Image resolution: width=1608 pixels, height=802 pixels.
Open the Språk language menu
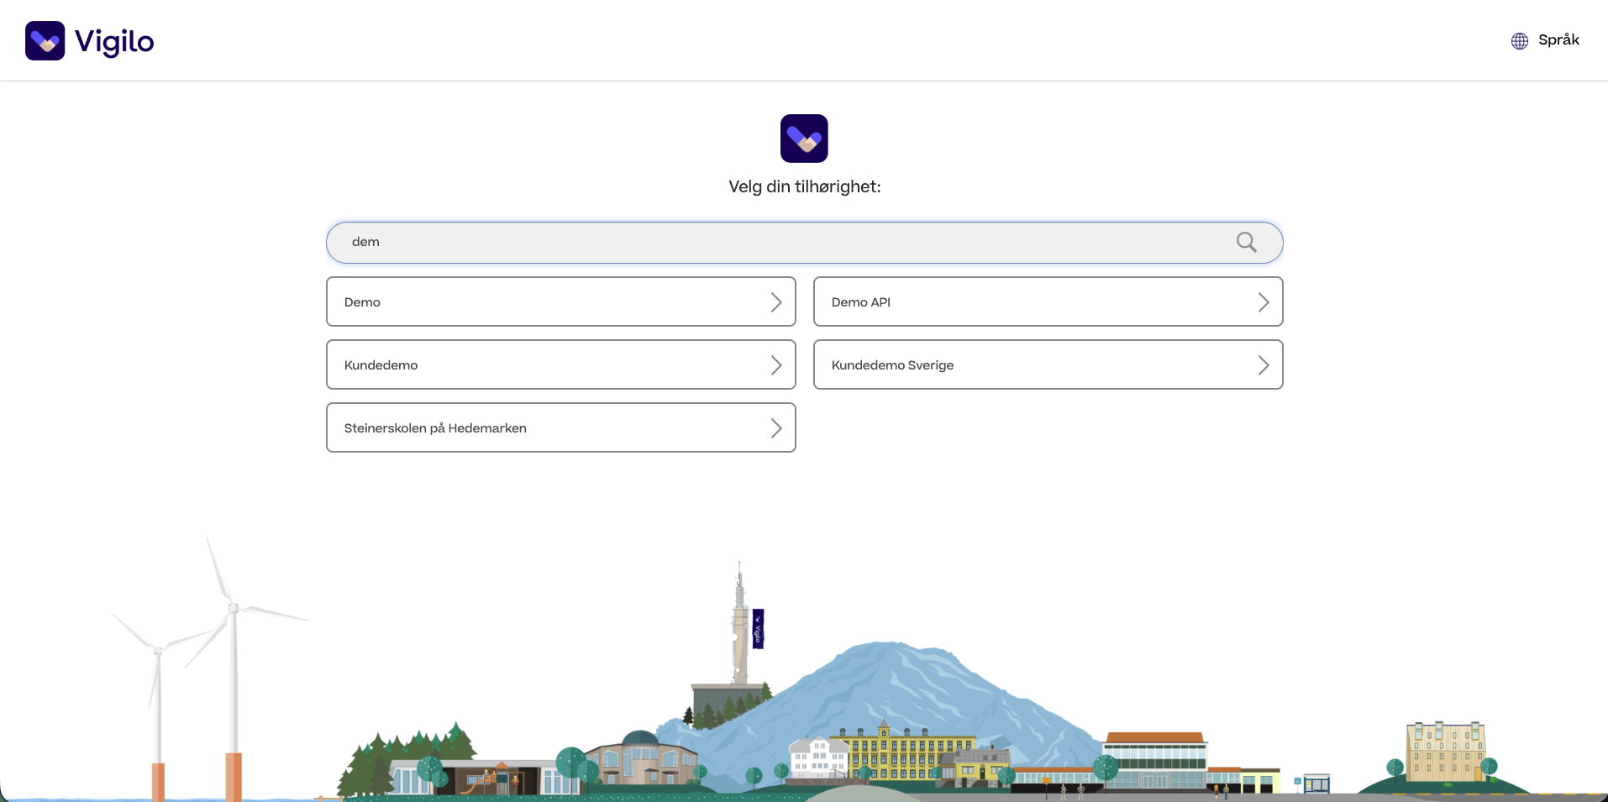point(1546,40)
